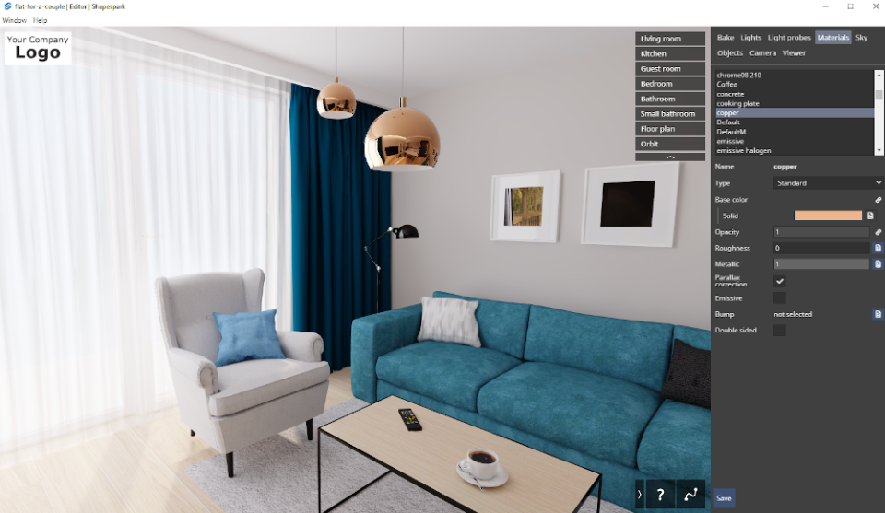The width and height of the screenshot is (885, 513).
Task: Click the material list scrollbar
Action: click(879, 94)
